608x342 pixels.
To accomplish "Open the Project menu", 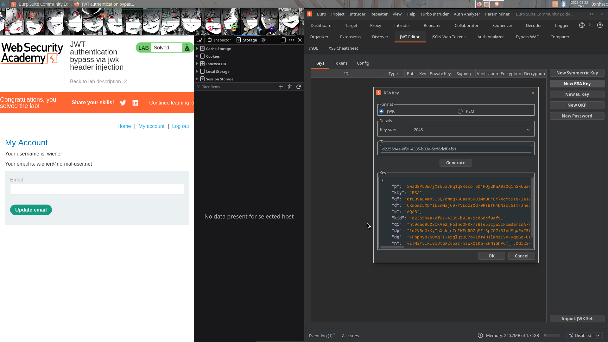I will tap(338, 14).
